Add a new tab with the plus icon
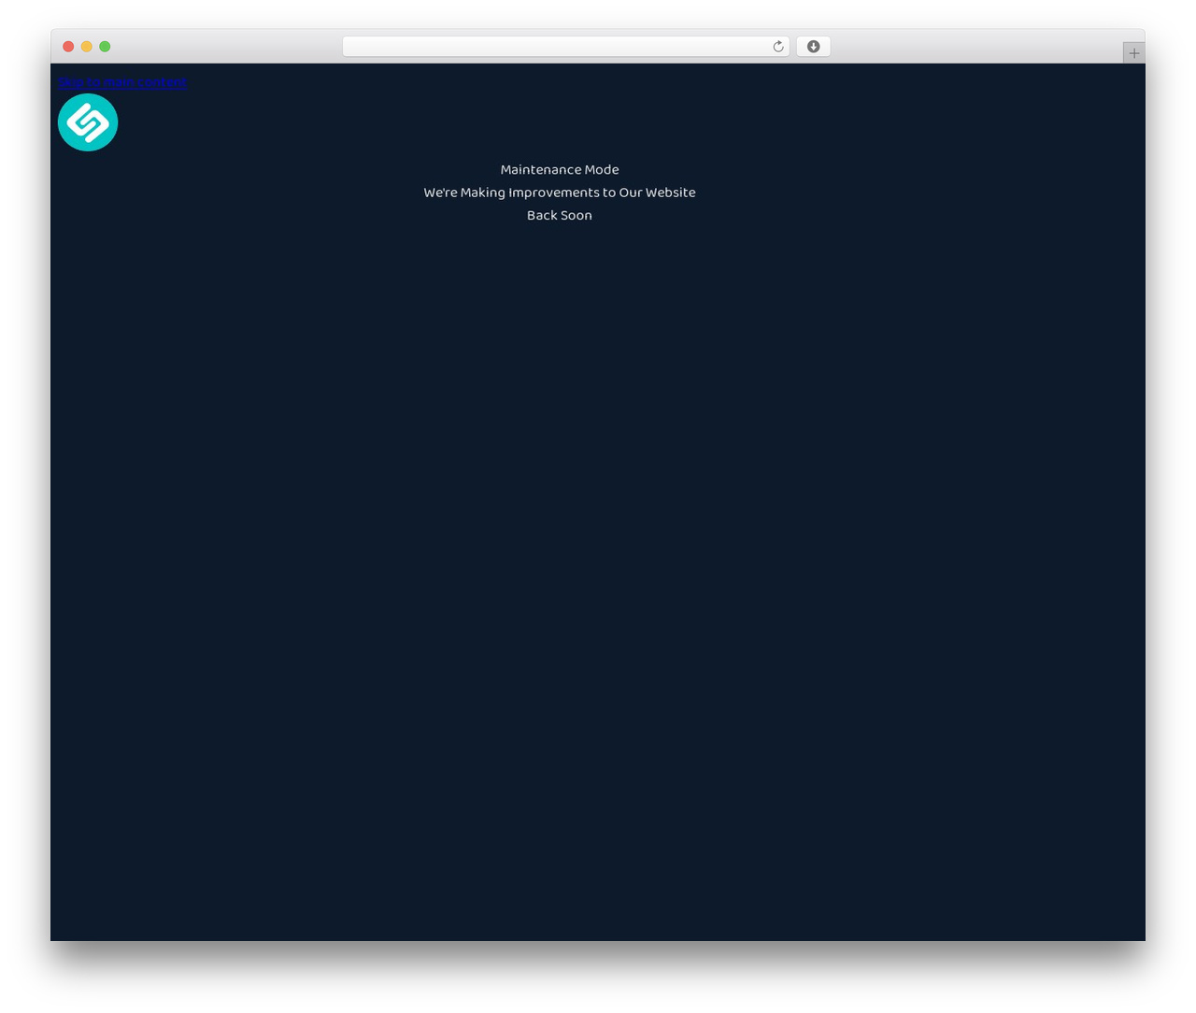The width and height of the screenshot is (1196, 1013). [1133, 53]
